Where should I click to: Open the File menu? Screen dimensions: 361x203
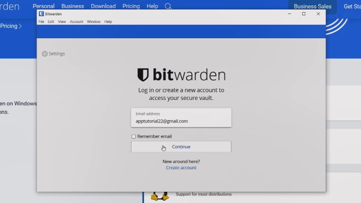(x=41, y=22)
